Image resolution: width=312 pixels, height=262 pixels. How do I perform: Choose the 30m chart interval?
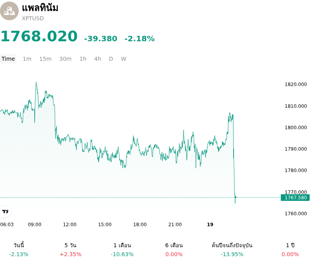pos(66,59)
